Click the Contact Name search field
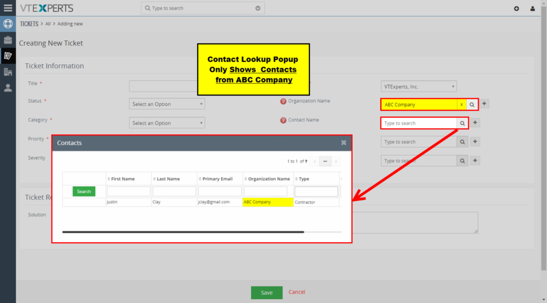This screenshot has height=303, width=547. (x=419, y=123)
